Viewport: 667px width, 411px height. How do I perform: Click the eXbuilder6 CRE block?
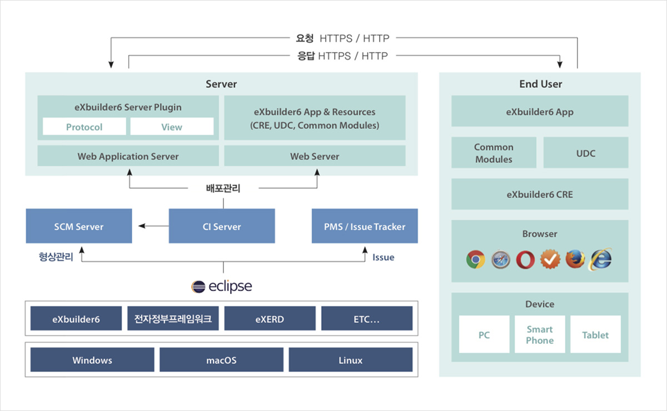(540, 194)
